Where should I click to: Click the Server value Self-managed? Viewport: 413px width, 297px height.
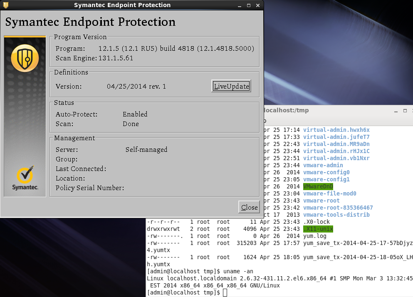pyautogui.click(x=146, y=149)
